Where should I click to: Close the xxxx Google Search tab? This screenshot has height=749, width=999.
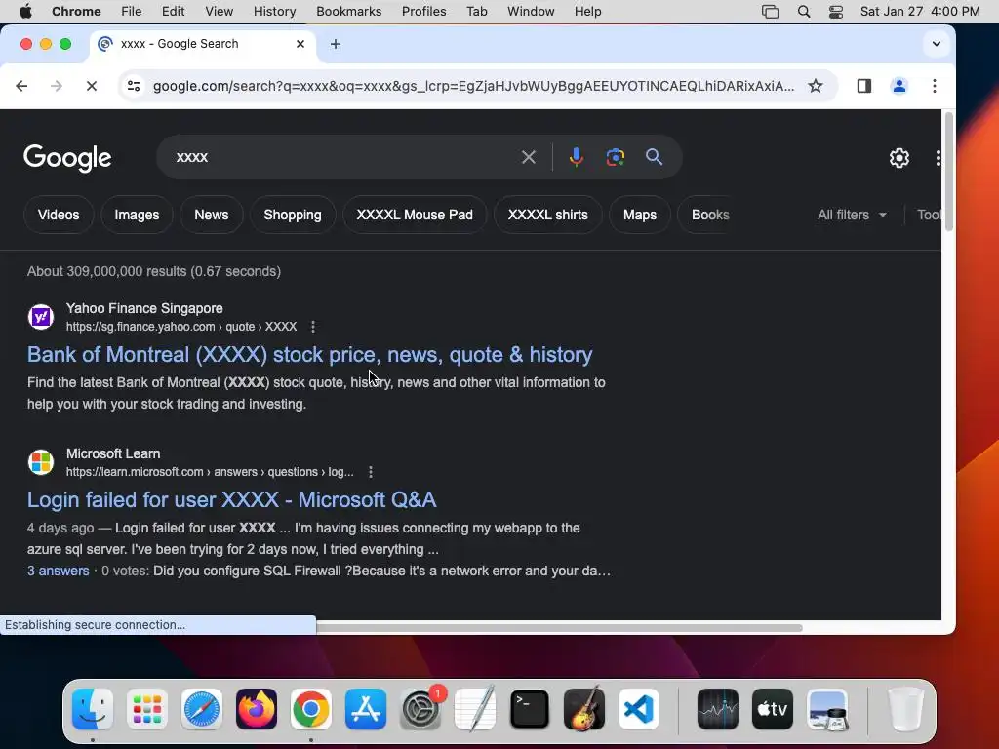tap(300, 44)
